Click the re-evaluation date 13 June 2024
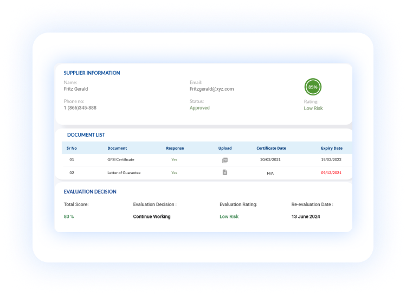Viewport: 406px width, 295px height. click(306, 216)
